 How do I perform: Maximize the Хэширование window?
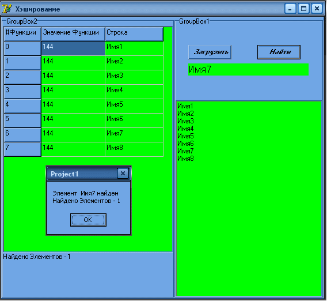(303, 9)
